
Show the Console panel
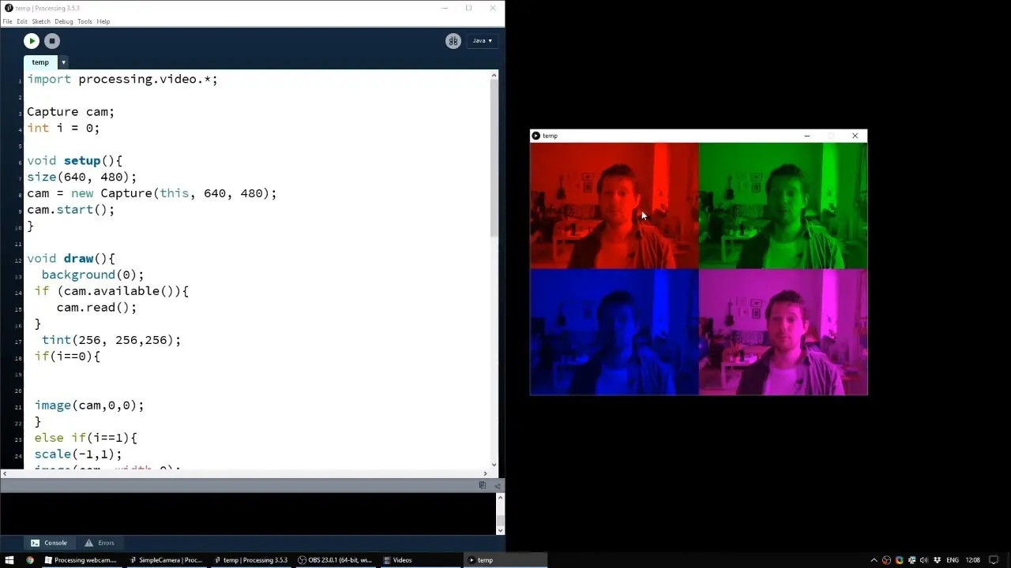[x=49, y=543]
